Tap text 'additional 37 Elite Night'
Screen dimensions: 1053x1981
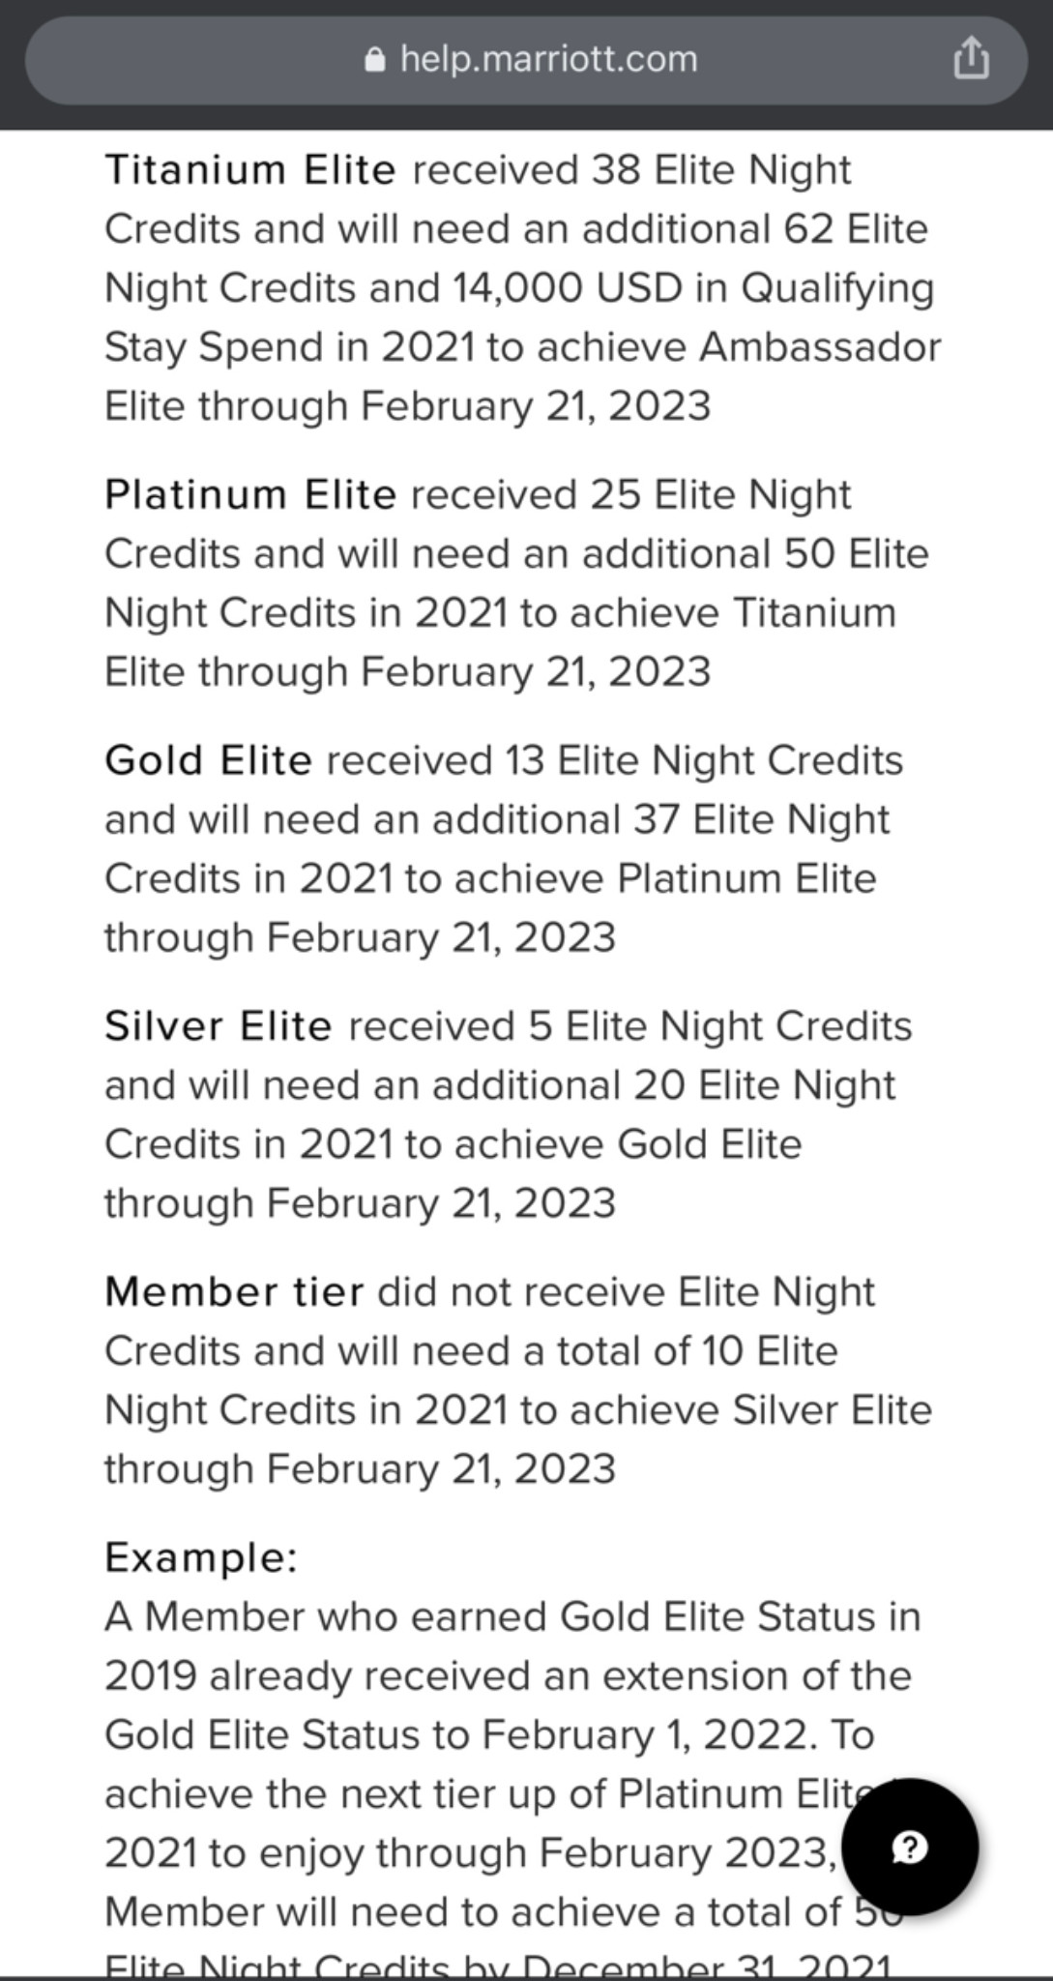coord(660,819)
